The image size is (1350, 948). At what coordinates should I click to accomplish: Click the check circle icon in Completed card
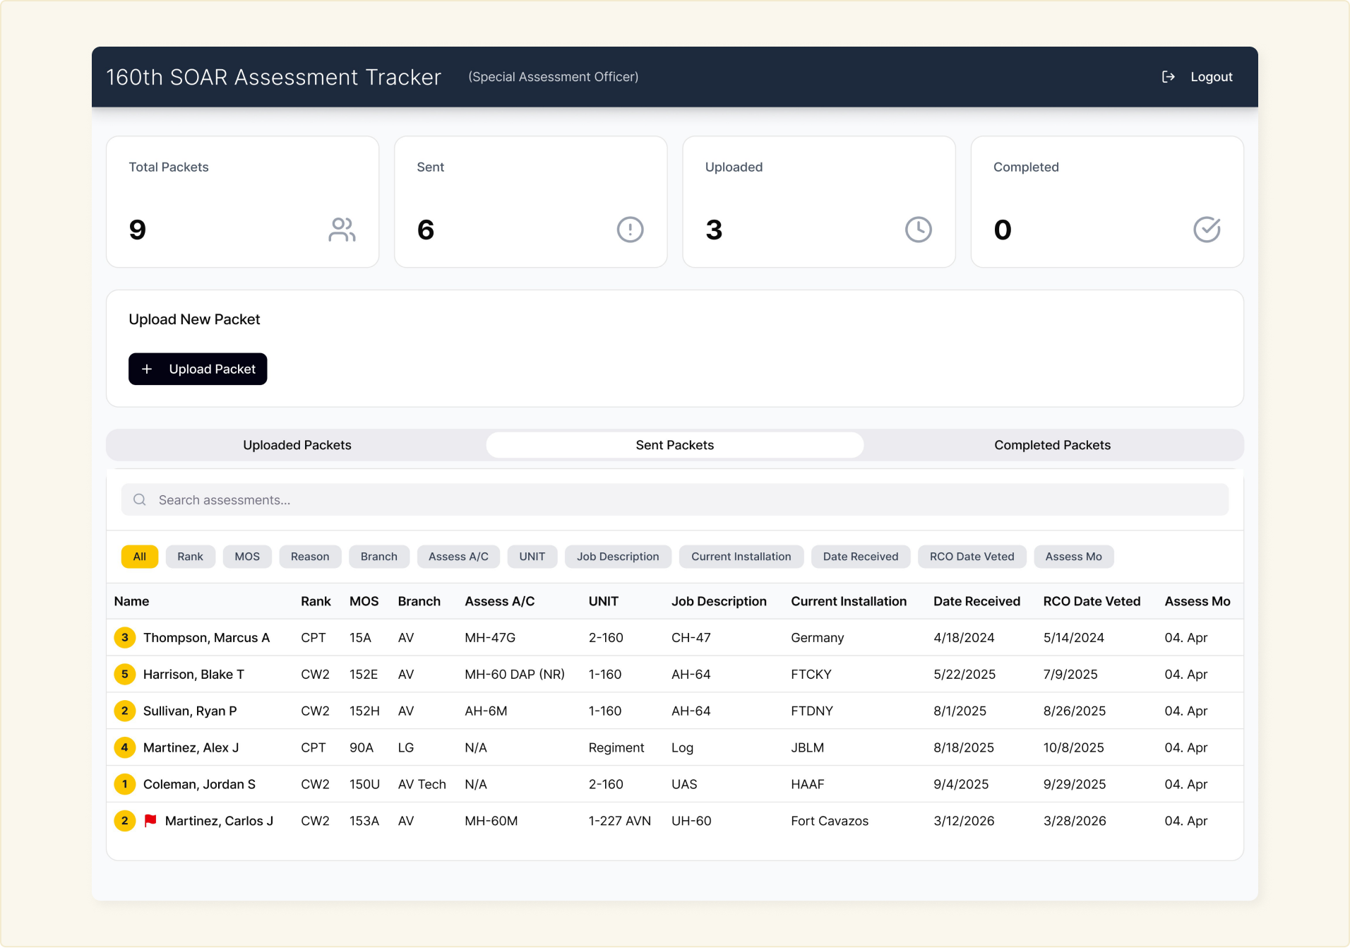(1207, 230)
